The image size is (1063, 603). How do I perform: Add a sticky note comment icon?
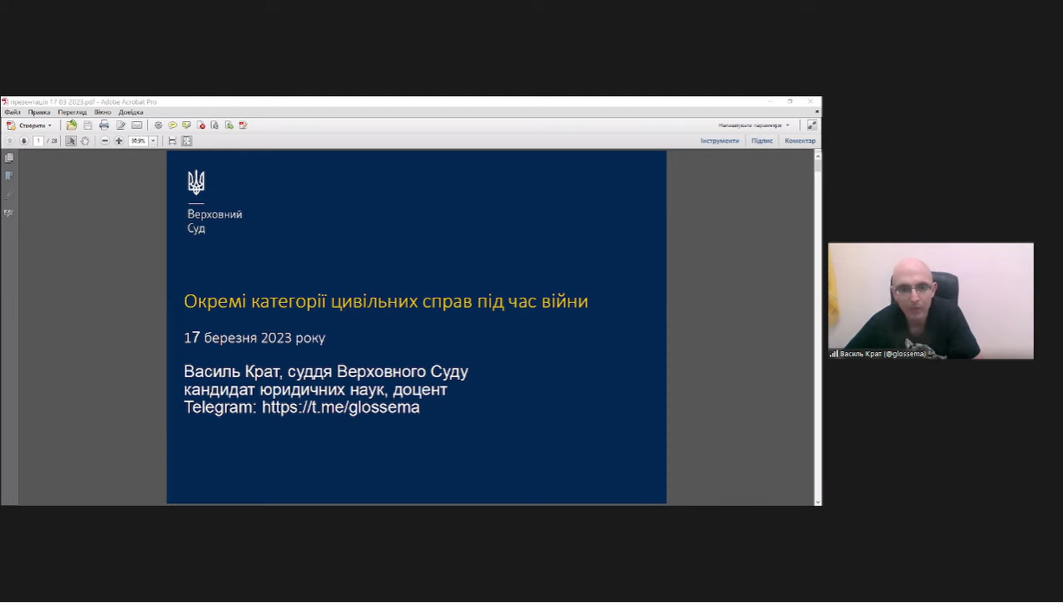tap(172, 125)
